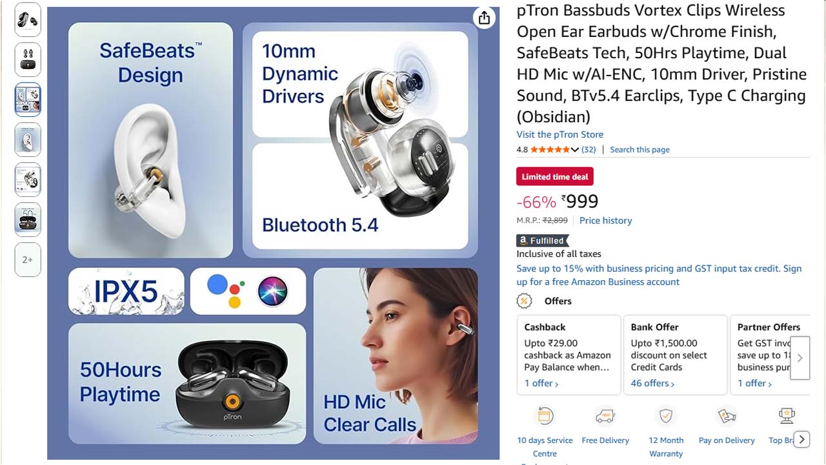Open the 46 offers bank link
The width and height of the screenshot is (826, 465).
(652, 383)
